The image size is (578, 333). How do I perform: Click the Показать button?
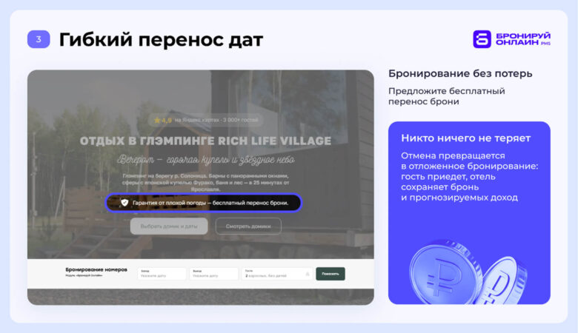tap(330, 274)
